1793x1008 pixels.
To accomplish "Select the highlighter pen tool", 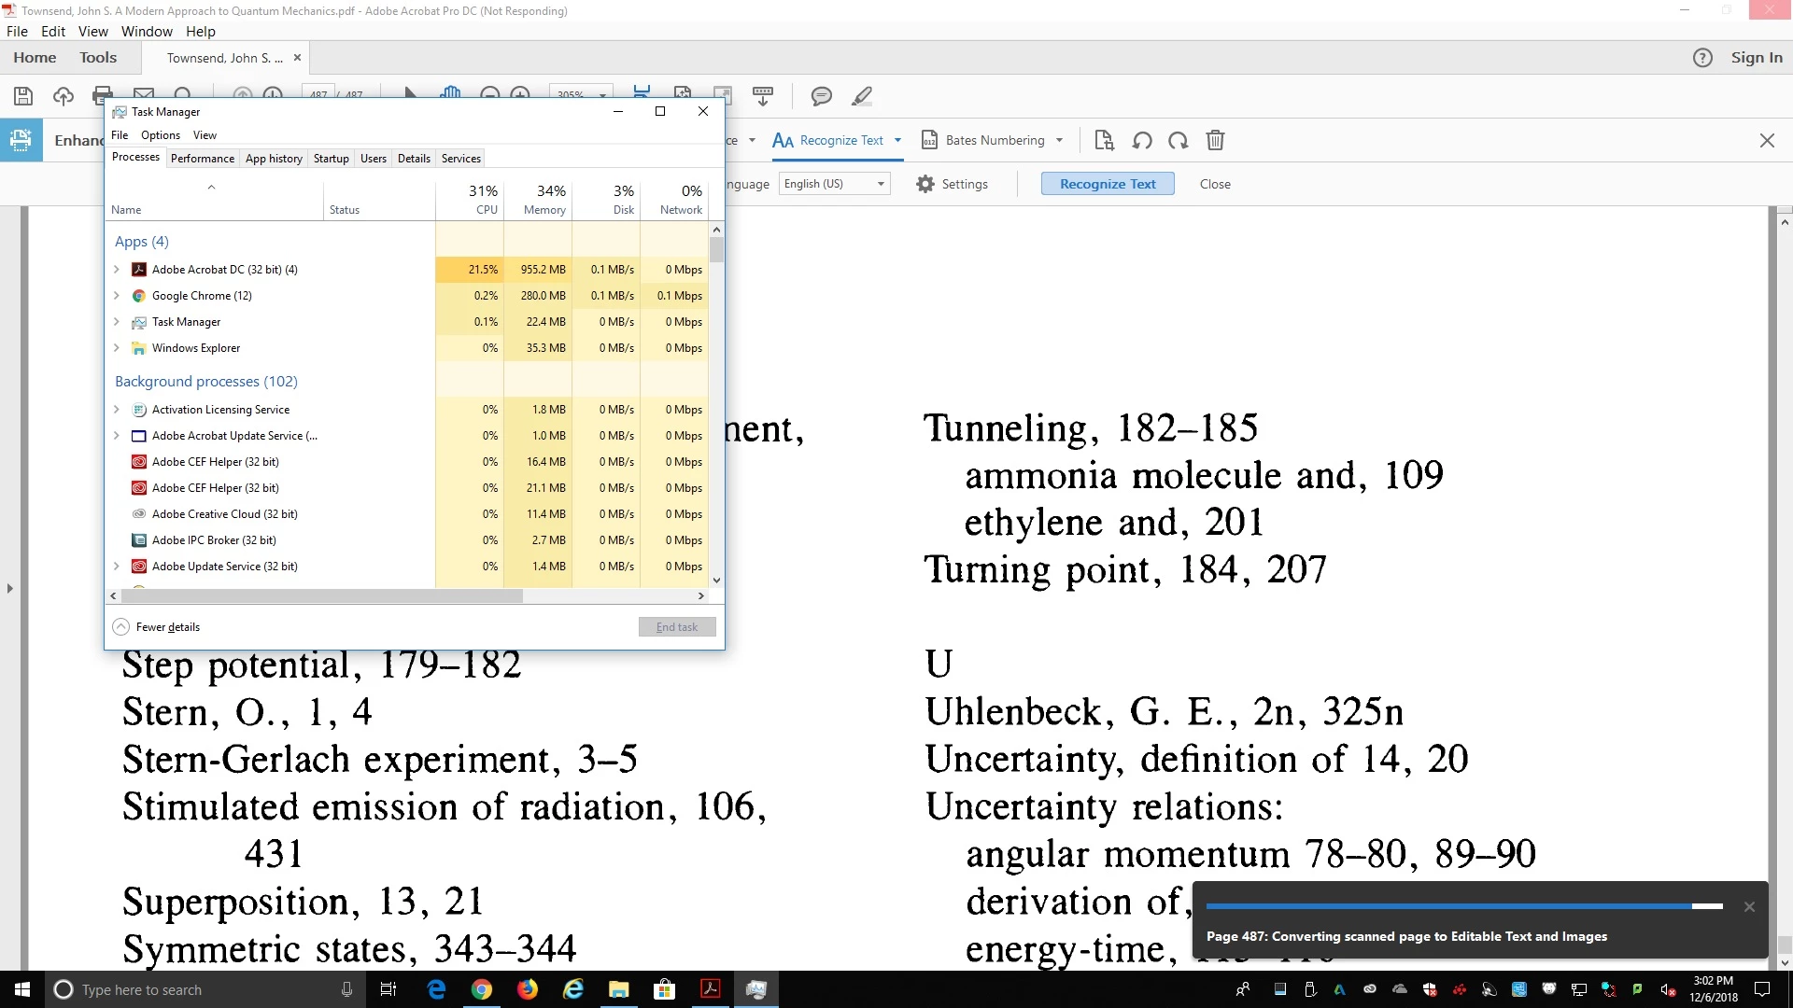I will tap(862, 96).
